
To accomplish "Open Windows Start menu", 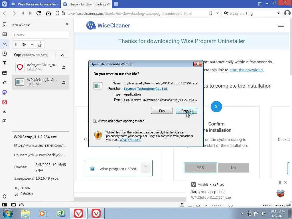I will point(7,213).
